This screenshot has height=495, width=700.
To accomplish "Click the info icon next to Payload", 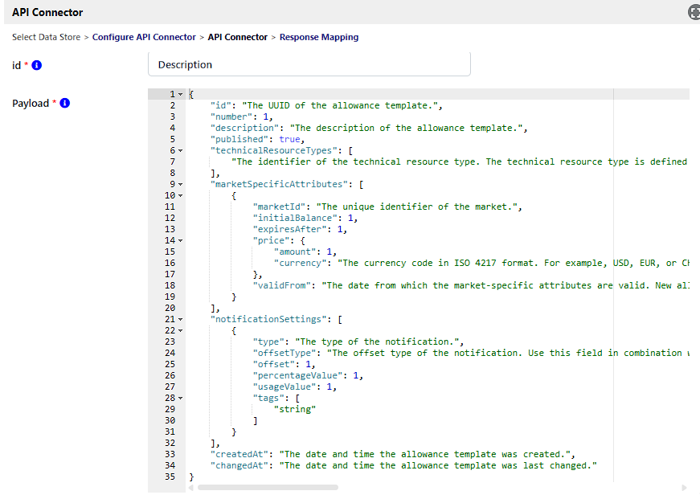I will click(64, 103).
